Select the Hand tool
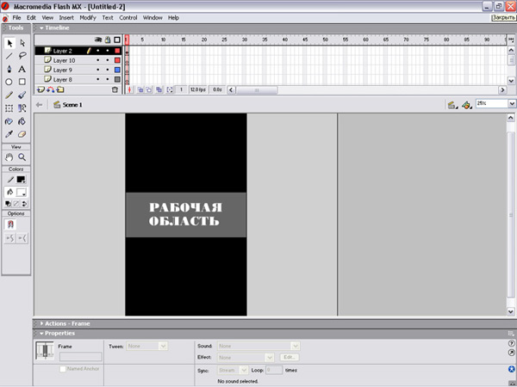This screenshot has height=387, width=517. 9,157
